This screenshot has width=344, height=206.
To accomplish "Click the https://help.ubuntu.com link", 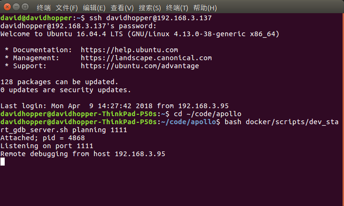I will coord(129,50).
